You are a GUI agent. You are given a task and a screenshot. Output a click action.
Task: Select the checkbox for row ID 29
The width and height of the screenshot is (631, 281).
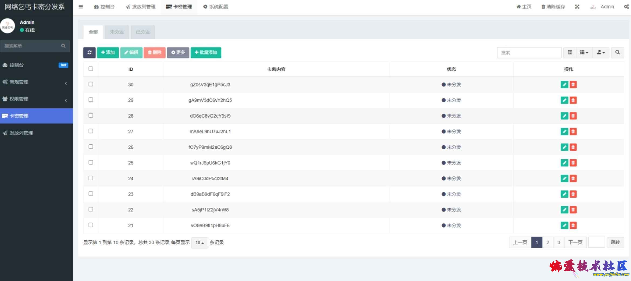click(x=91, y=100)
